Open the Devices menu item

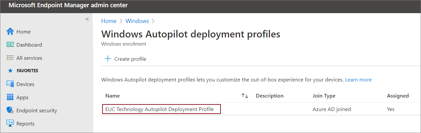pos(25,84)
